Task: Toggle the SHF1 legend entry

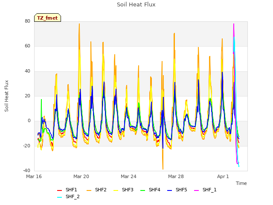Action: tap(67, 190)
